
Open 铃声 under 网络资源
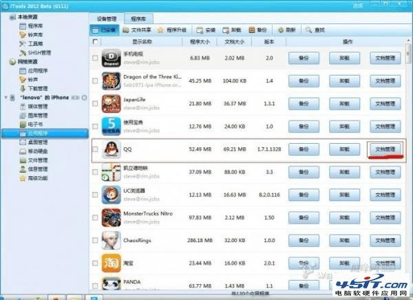coord(29,80)
